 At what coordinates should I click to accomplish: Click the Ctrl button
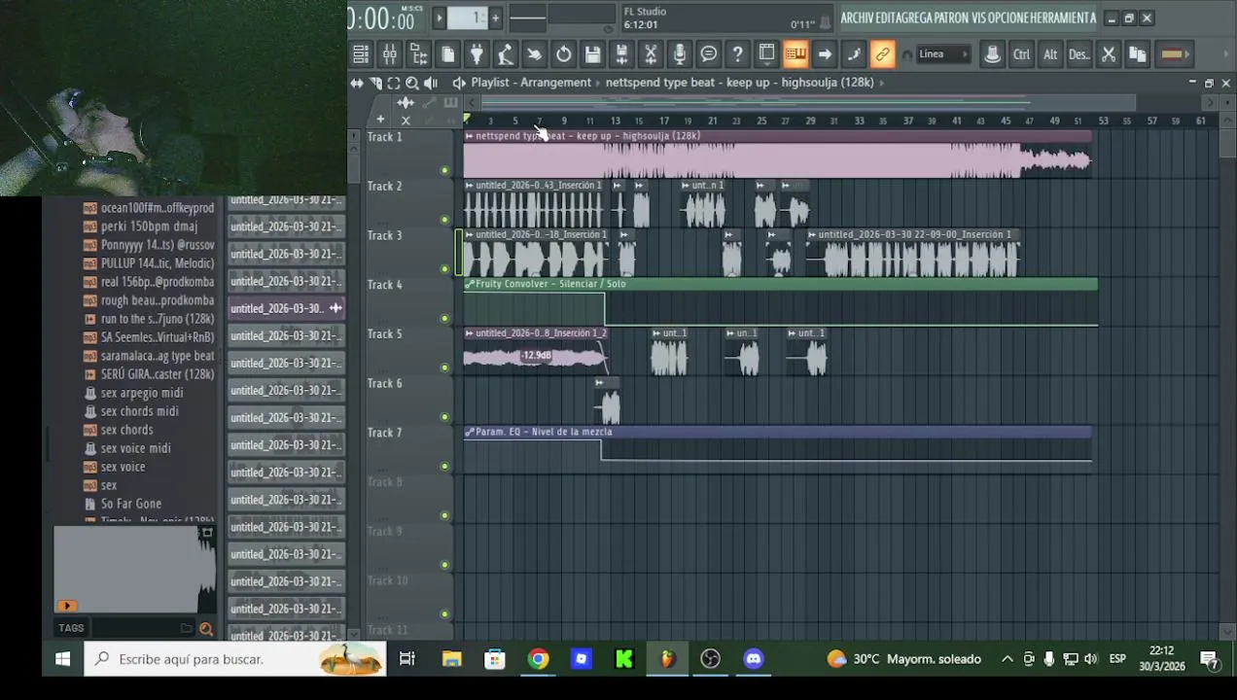point(1021,54)
